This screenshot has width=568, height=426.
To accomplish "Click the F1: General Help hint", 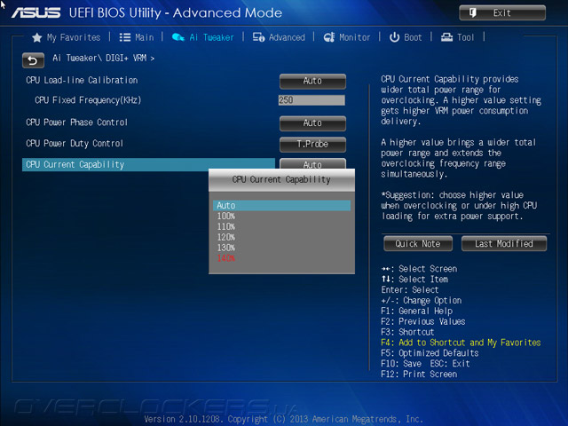I will coord(416,311).
